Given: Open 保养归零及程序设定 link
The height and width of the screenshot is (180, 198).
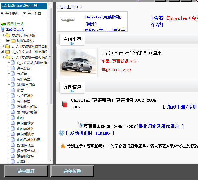Looking at the screenshot, I should pyautogui.click(x=160, y=126).
